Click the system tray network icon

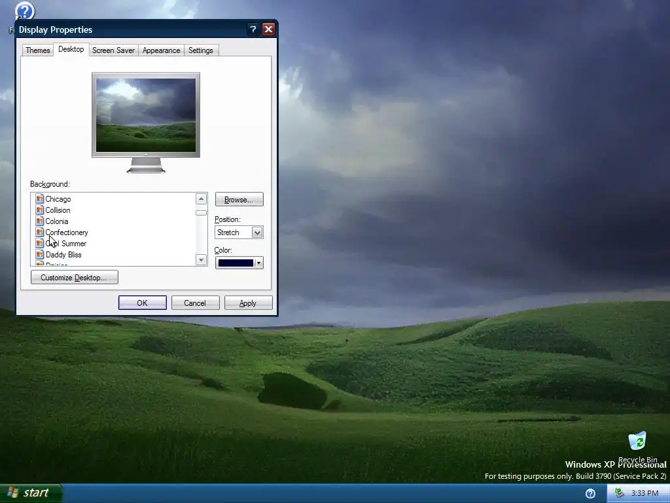point(619,493)
